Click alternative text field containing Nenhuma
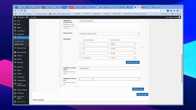 pyautogui.click(x=96, y=58)
